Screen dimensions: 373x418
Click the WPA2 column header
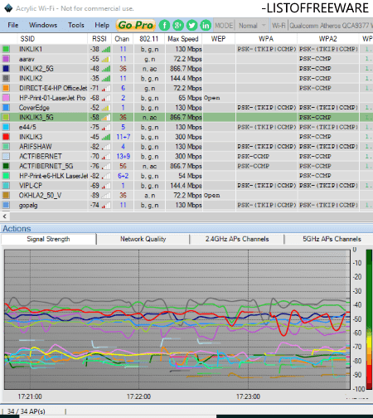click(328, 39)
